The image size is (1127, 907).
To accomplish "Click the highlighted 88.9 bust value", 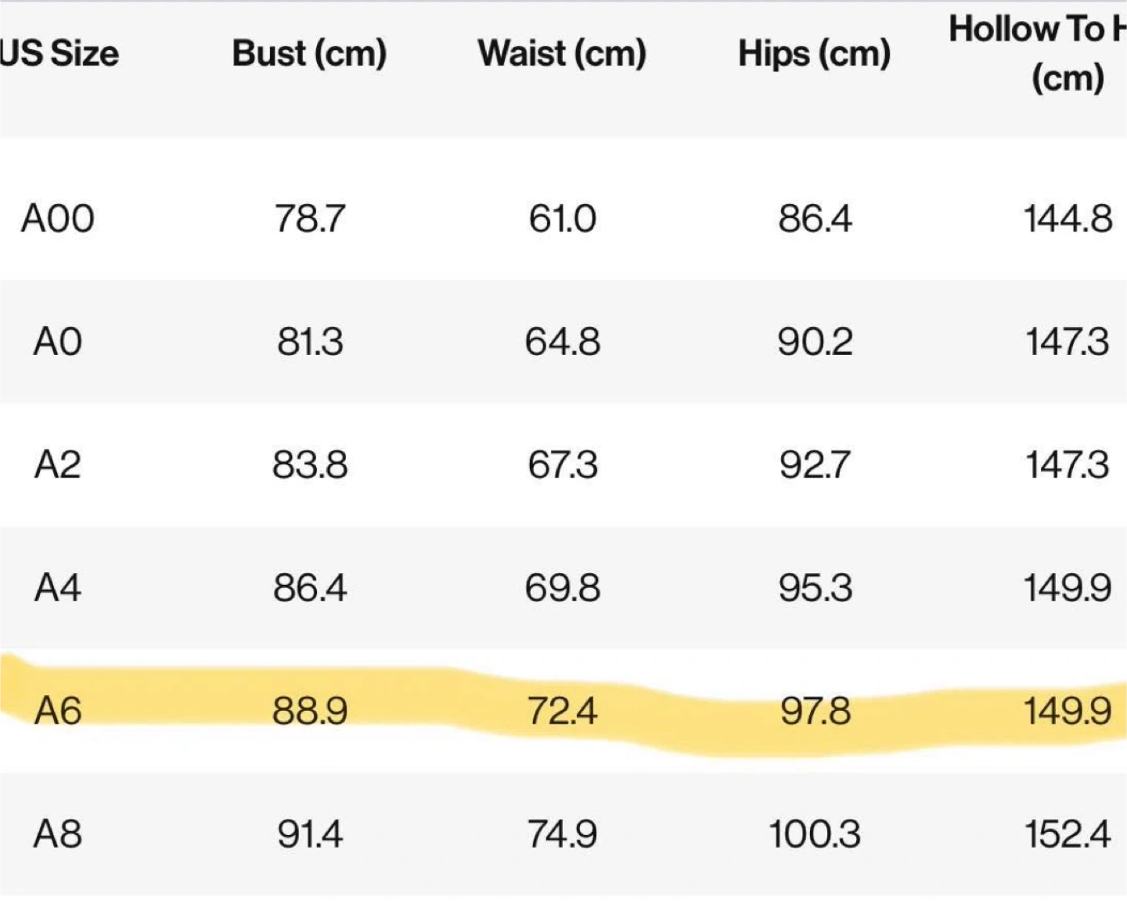I will (x=309, y=711).
